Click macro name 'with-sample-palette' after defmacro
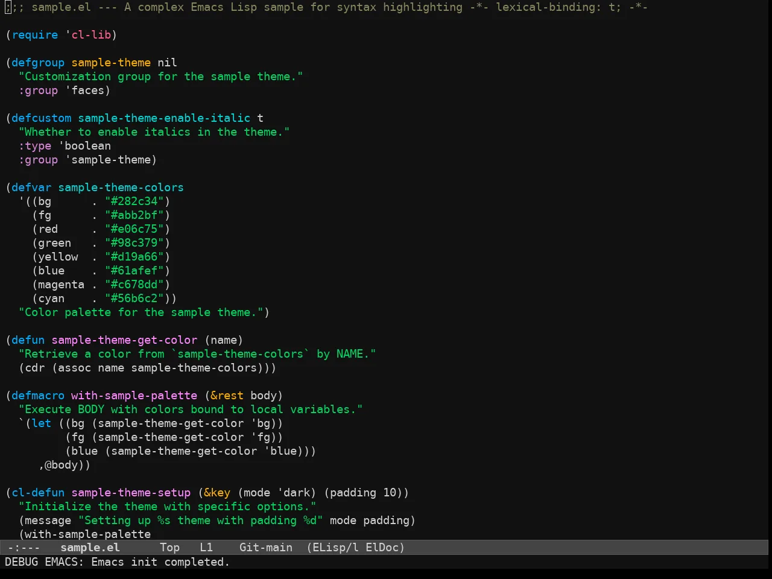This screenshot has height=579, width=772. (134, 396)
